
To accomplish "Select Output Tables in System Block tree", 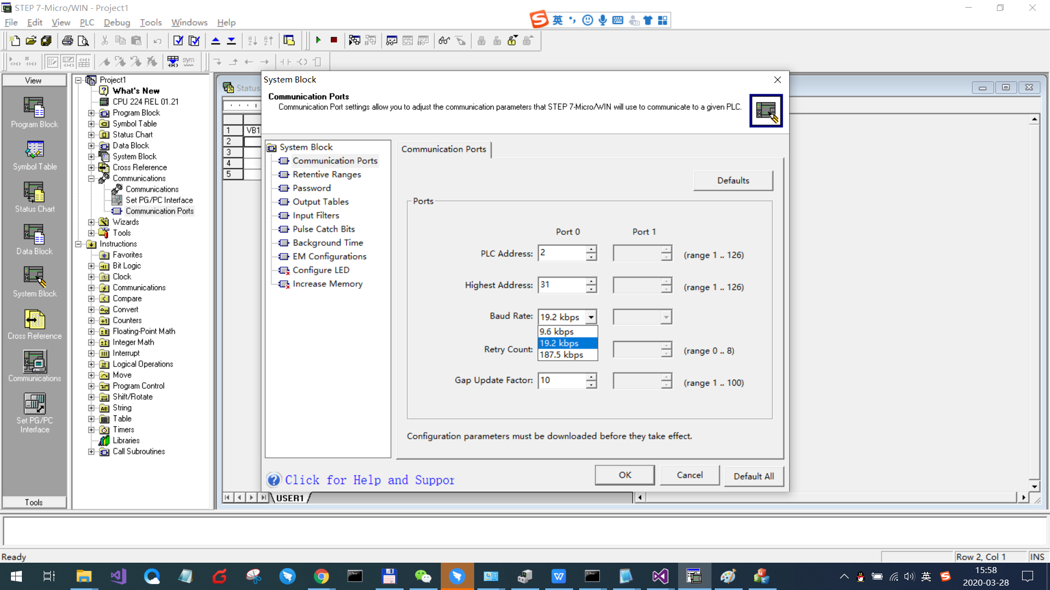I will (x=320, y=202).
